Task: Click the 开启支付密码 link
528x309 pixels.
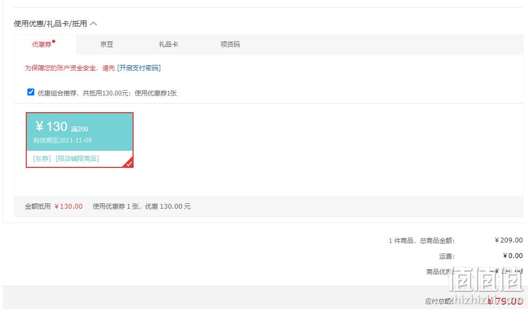Action: pyautogui.click(x=139, y=68)
